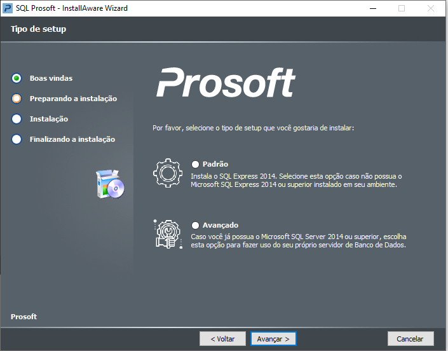Viewport: 448px width, 351px height.
Task: Click the Padrão option label
Action: click(x=215, y=164)
